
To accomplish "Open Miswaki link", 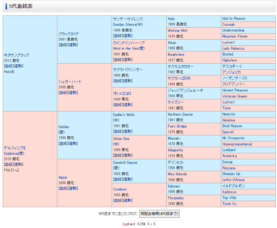I will pos(174,138).
